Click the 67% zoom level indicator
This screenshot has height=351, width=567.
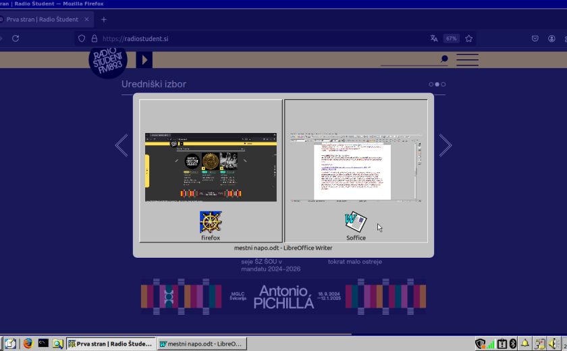[x=451, y=38]
